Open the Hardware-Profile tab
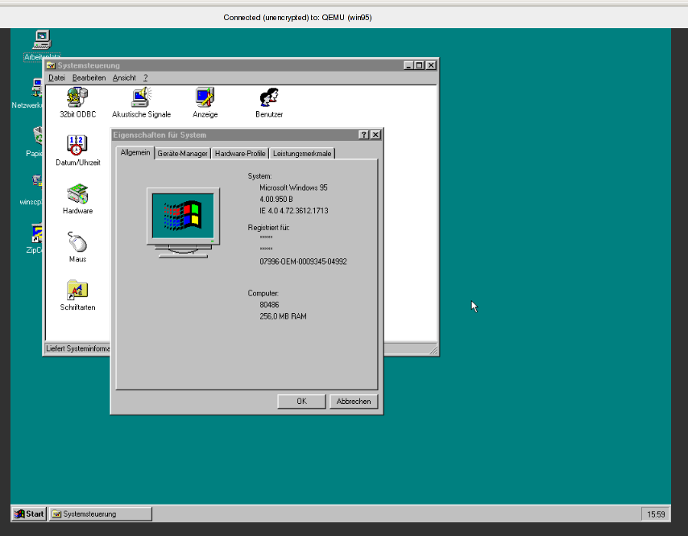Viewport: 688px width, 536px height. (240, 154)
